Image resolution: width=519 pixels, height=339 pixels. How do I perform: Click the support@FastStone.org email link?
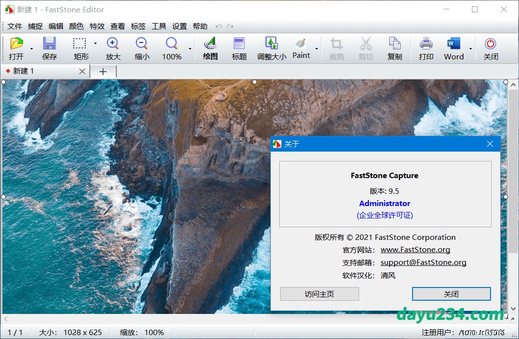(x=423, y=262)
